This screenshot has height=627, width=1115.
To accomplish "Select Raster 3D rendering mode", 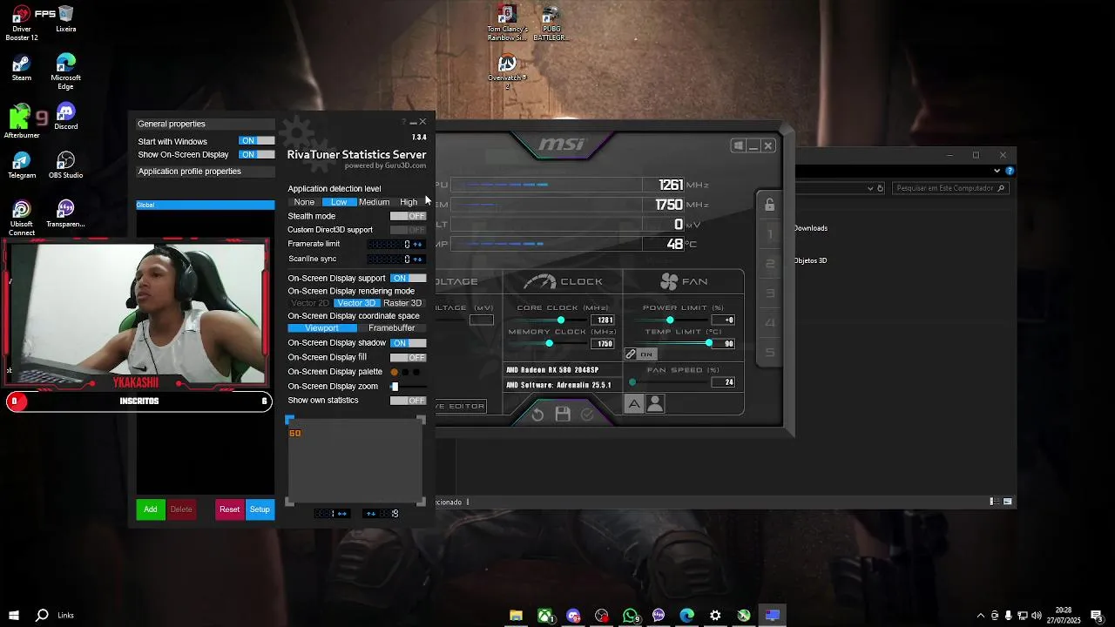I will coord(402,303).
